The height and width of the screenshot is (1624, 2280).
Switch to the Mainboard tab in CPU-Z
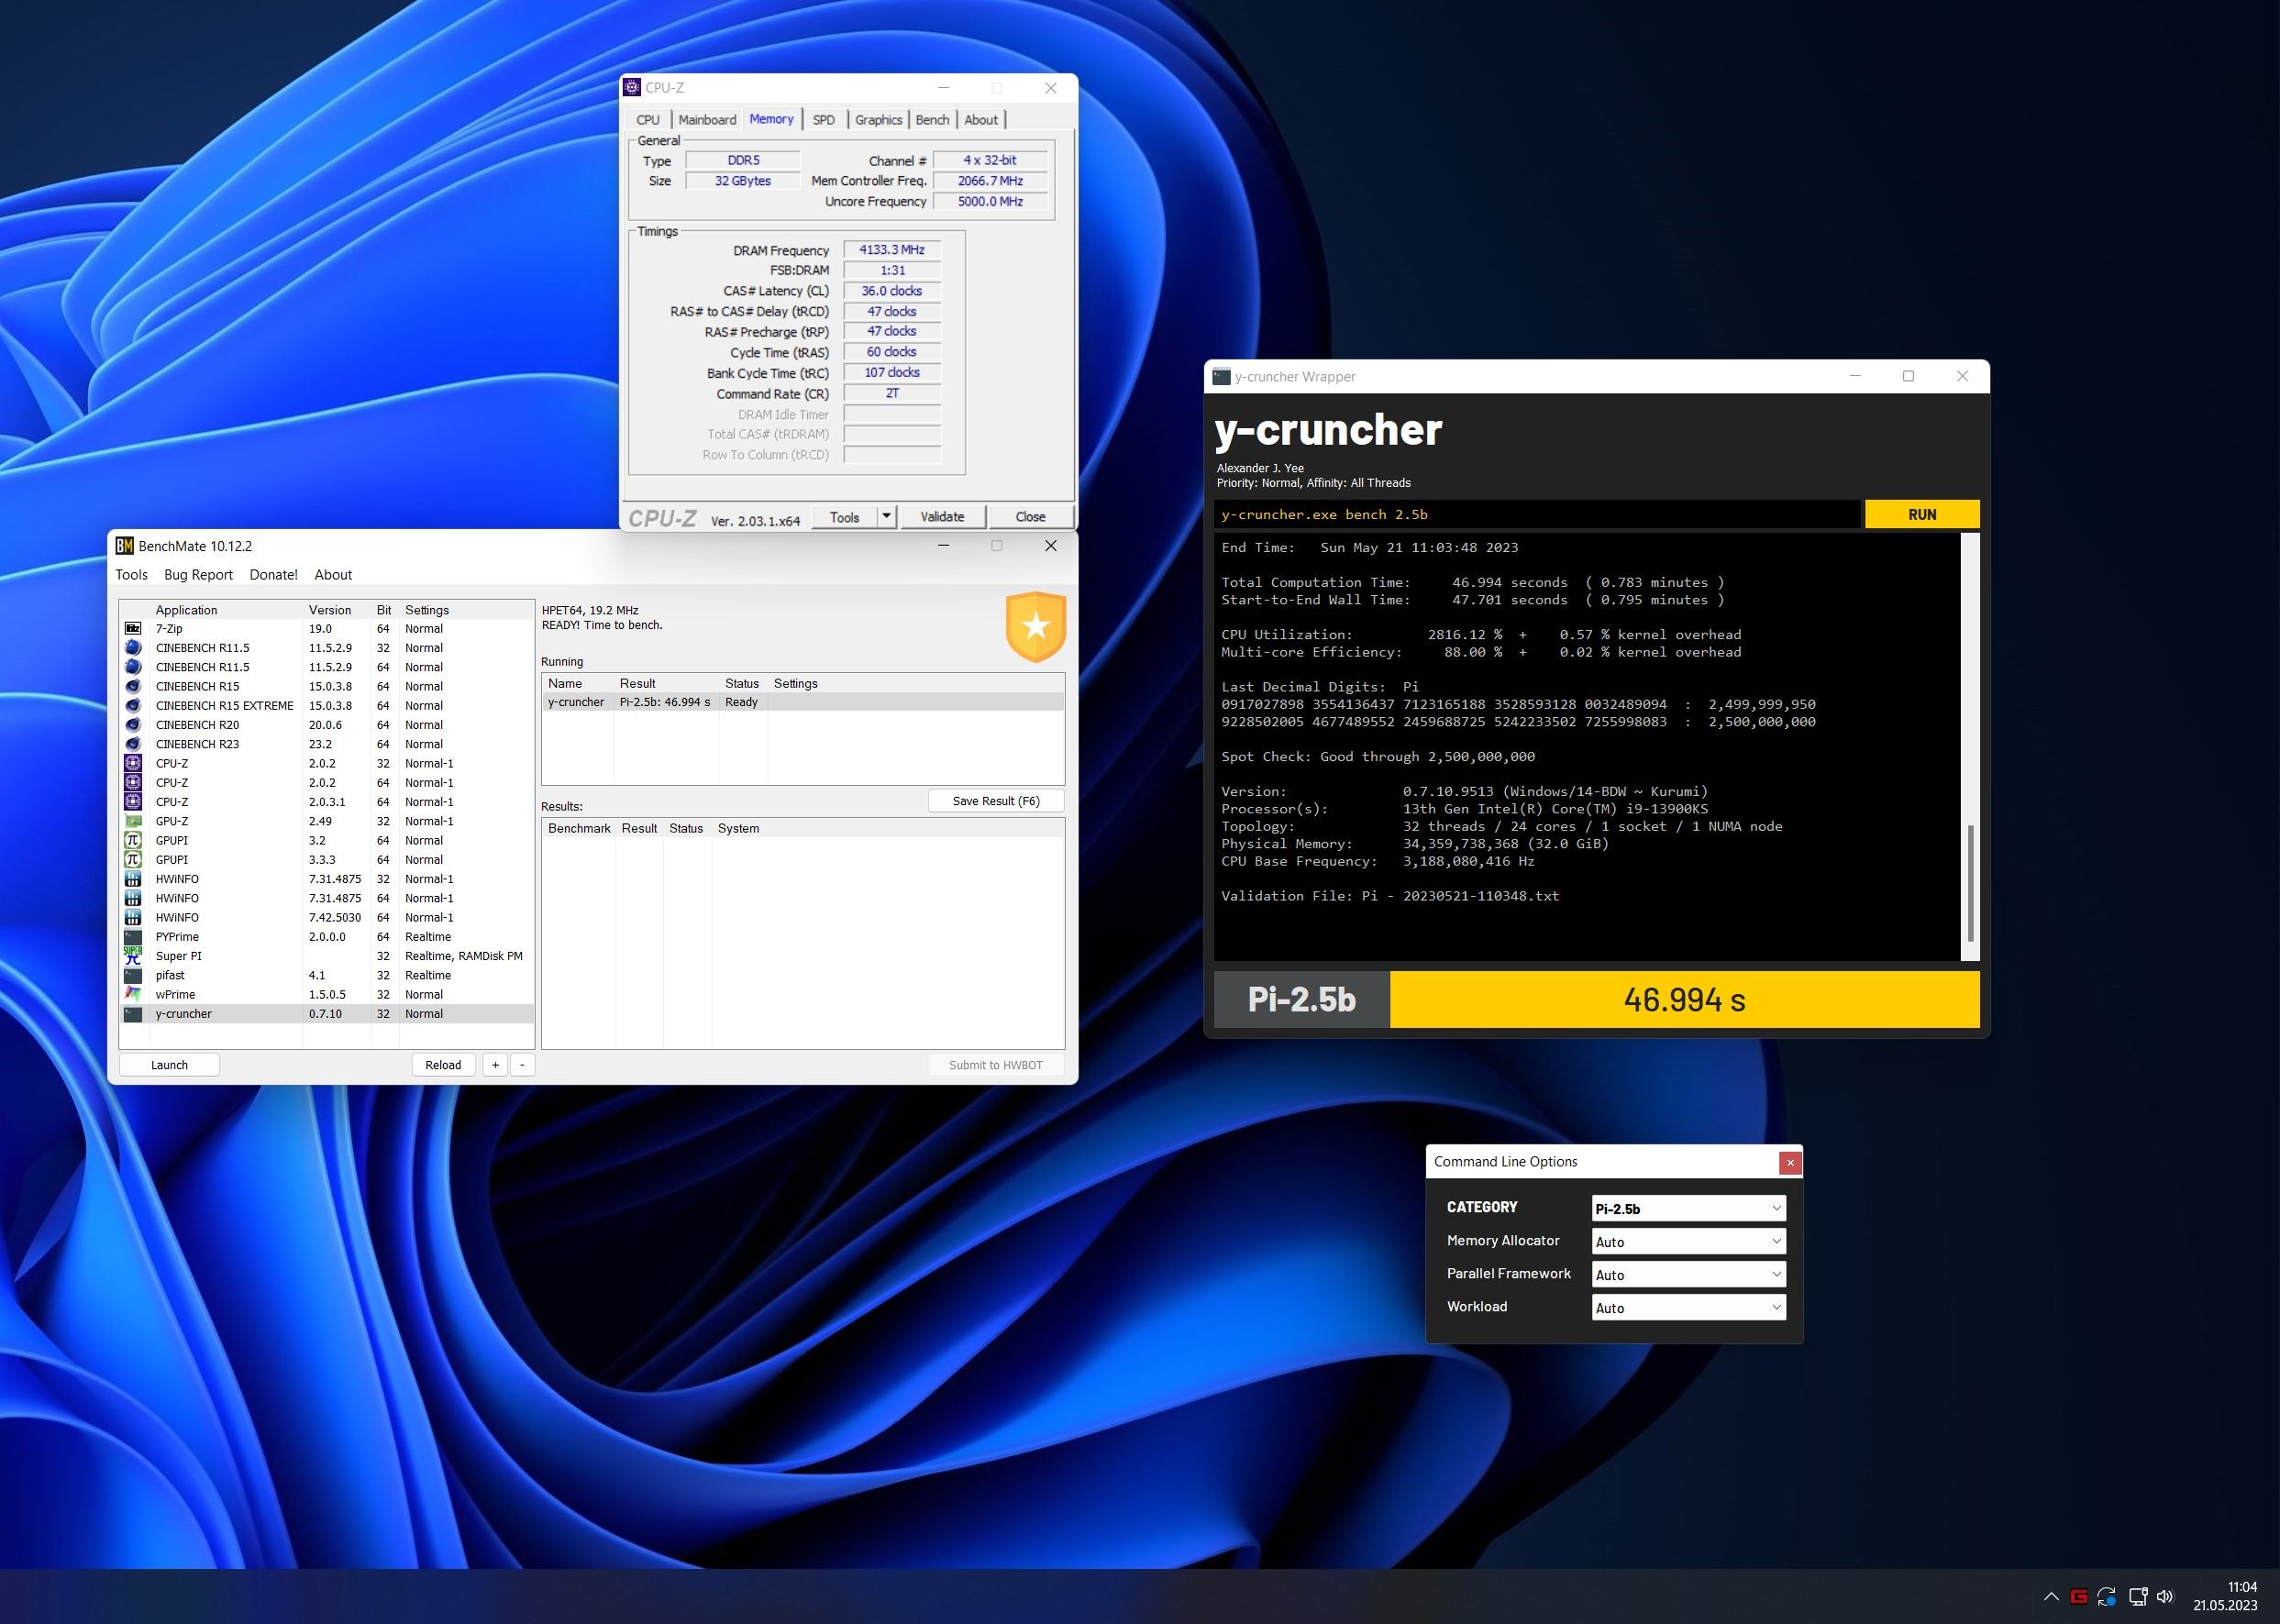pyautogui.click(x=707, y=120)
